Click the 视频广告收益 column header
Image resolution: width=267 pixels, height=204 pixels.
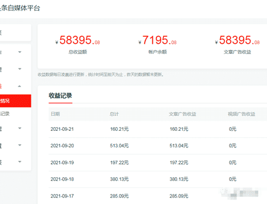241,114
